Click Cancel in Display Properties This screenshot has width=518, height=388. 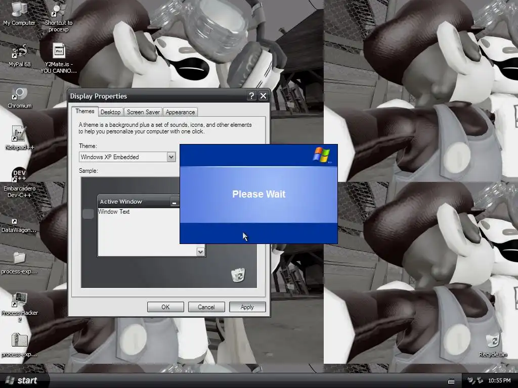206,307
